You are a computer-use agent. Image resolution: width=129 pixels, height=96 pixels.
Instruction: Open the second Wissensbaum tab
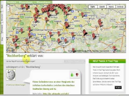click(x=43, y=2)
